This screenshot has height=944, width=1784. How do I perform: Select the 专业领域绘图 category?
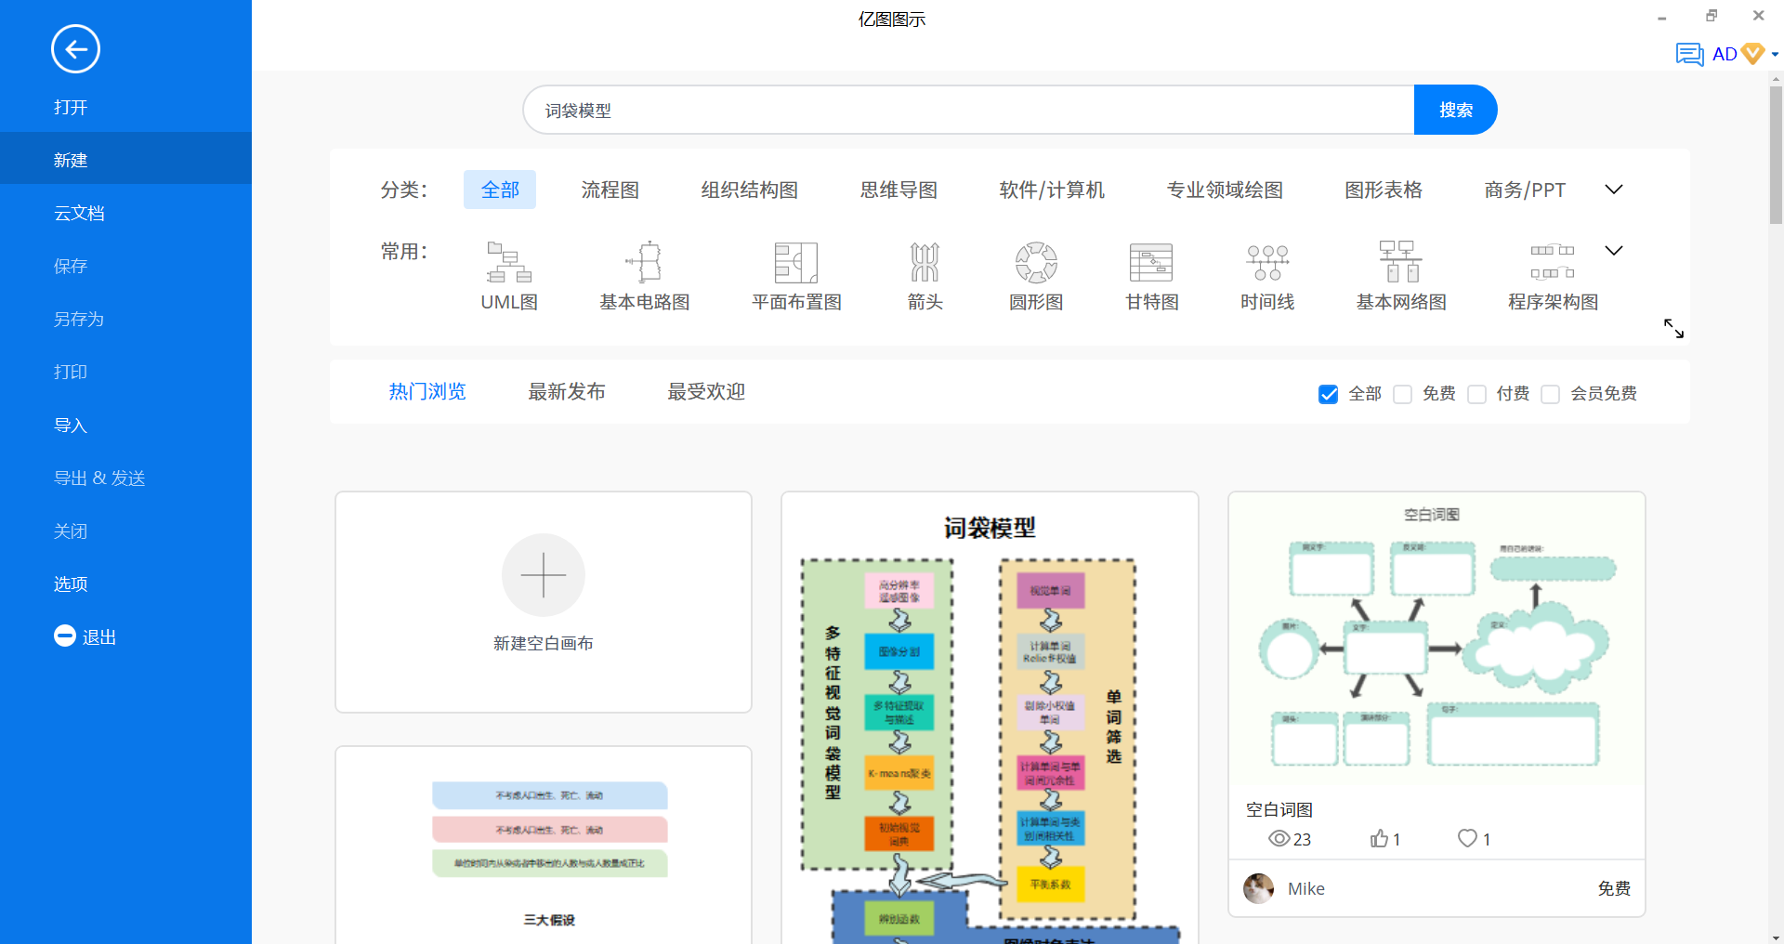[x=1225, y=190]
